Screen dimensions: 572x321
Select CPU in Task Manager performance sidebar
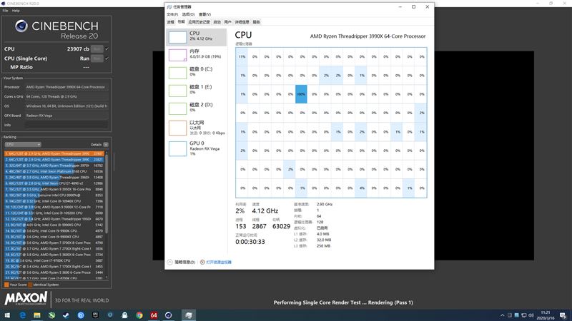point(196,37)
